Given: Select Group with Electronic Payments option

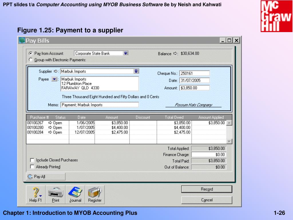Looking at the screenshot, I should [31, 60].
